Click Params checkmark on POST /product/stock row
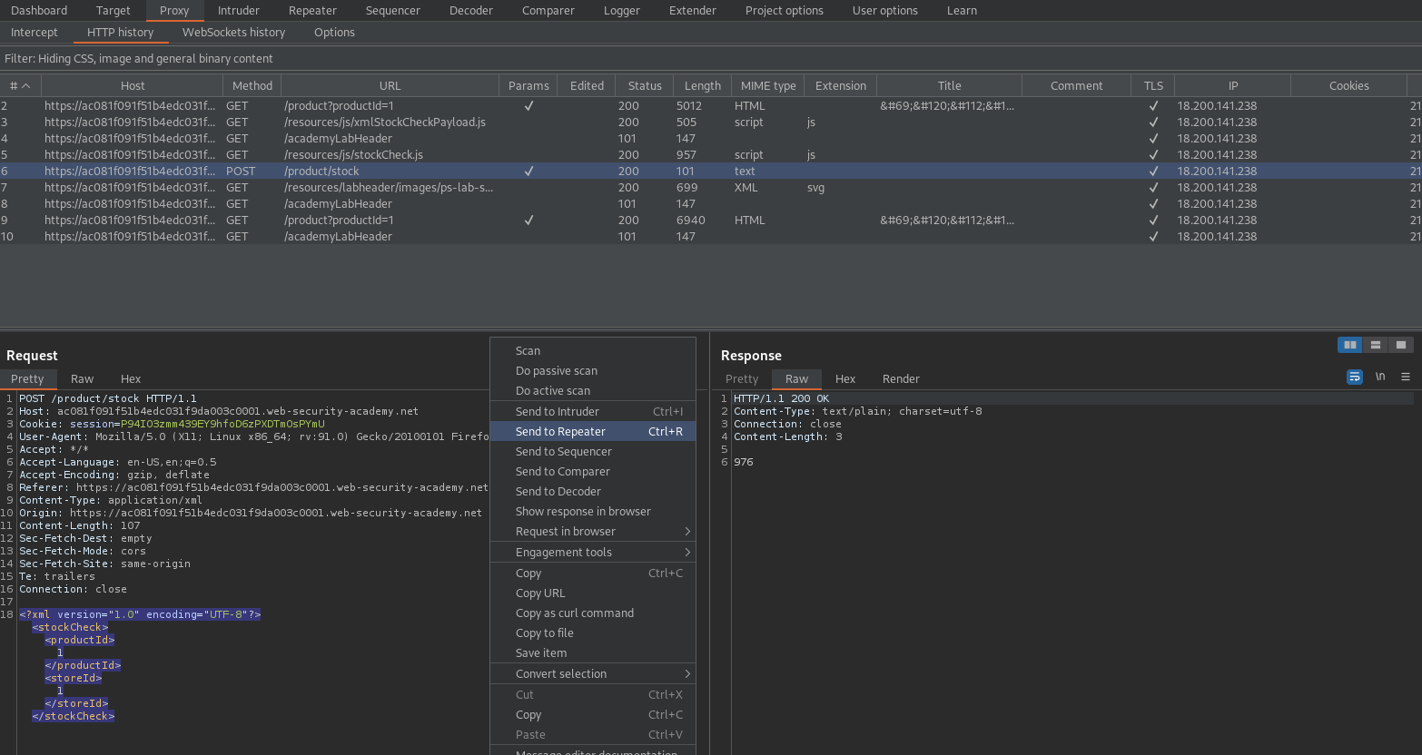This screenshot has height=755, width=1422. [528, 172]
